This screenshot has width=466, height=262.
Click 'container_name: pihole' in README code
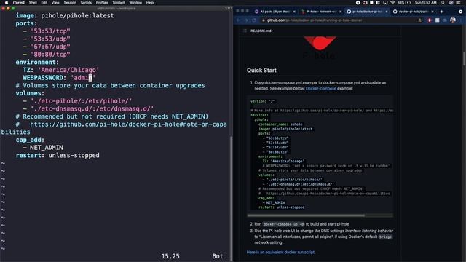click(280, 124)
